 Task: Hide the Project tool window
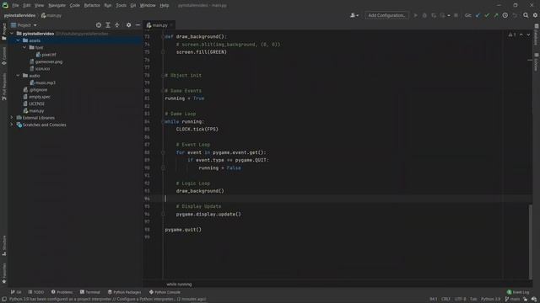pos(138,25)
